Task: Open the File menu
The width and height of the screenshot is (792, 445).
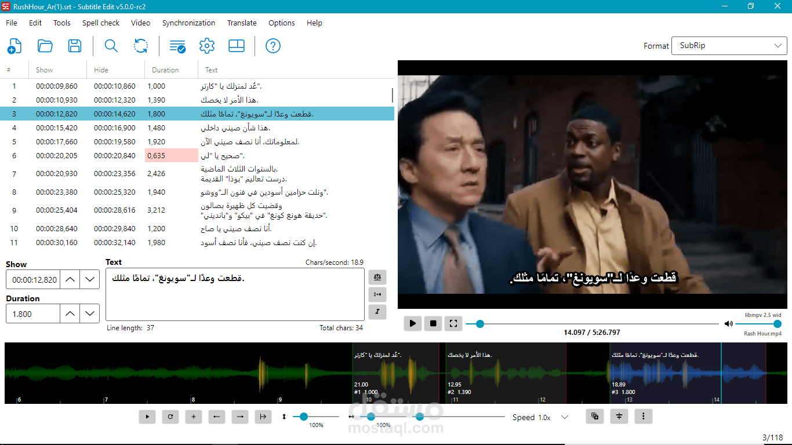Action: 12,23
